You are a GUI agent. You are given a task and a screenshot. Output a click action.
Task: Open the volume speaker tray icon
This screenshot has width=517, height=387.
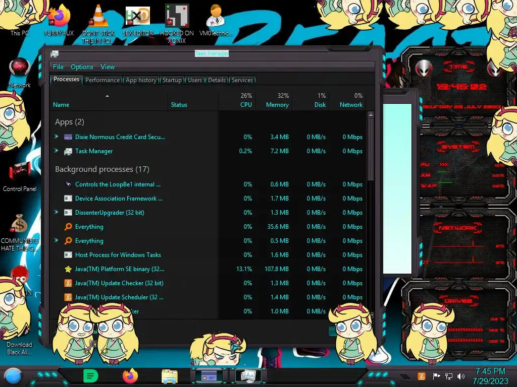click(x=461, y=376)
